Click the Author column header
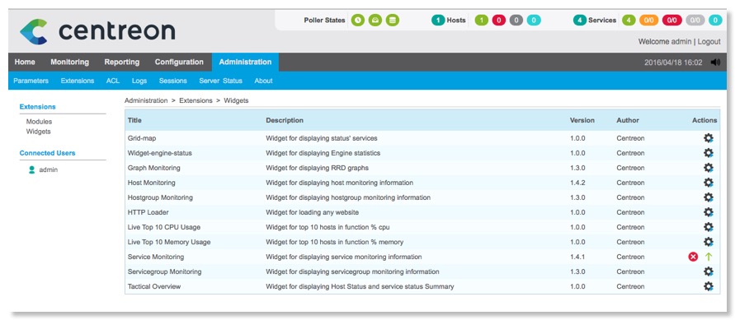This screenshot has height=320, width=735. tap(628, 120)
